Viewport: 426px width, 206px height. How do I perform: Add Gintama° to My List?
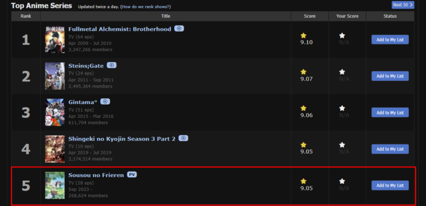(x=390, y=112)
